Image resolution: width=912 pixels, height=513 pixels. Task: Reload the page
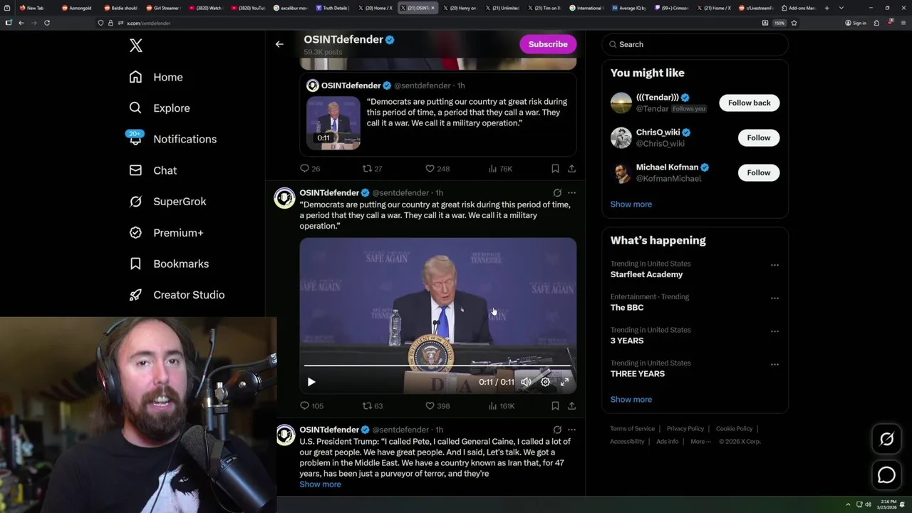47,23
